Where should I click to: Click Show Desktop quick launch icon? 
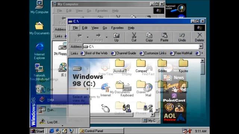[65, 131]
